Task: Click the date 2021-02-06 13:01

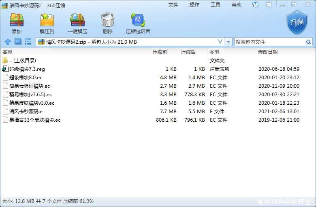Action: (x=279, y=111)
